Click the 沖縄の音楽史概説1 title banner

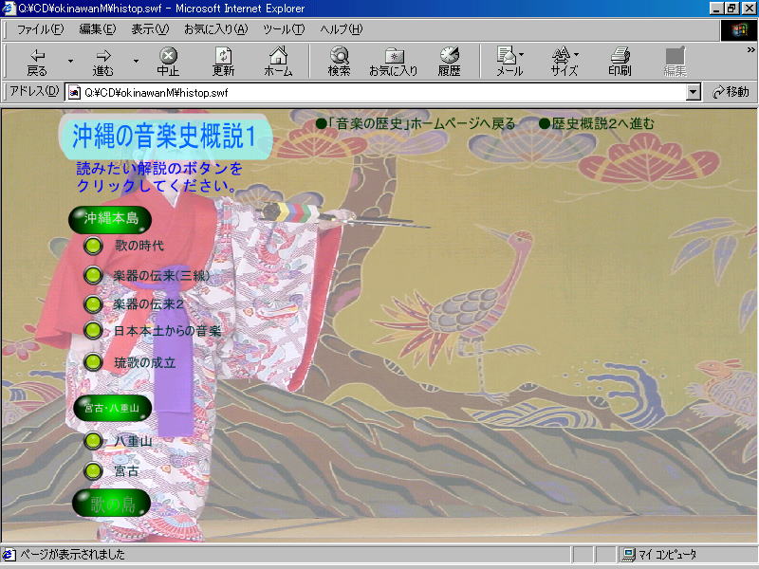point(165,138)
